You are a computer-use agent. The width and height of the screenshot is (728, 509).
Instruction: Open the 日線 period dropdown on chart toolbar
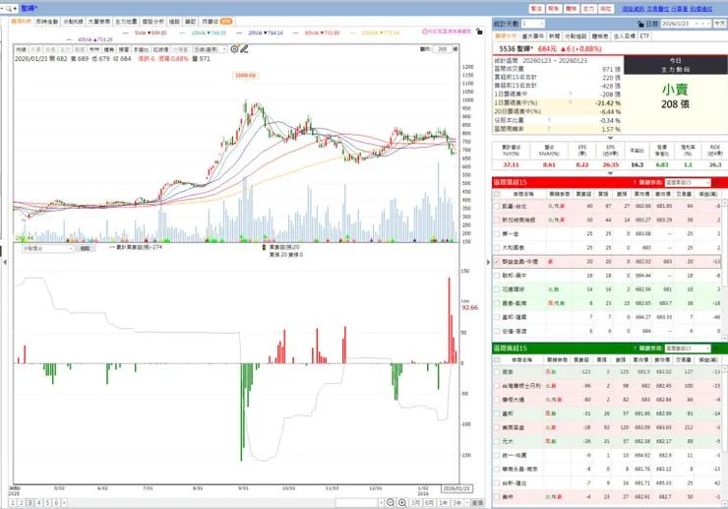pos(210,49)
